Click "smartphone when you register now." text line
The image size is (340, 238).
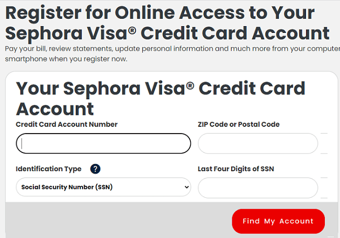[x=66, y=59]
